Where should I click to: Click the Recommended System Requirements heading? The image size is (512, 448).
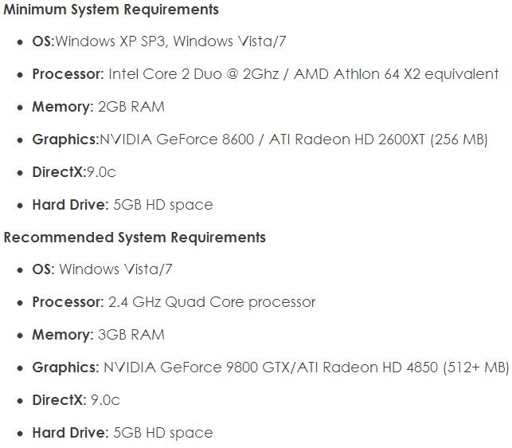pos(135,238)
